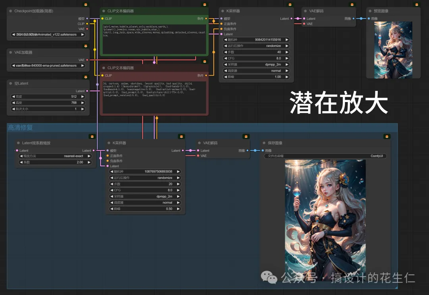Click the 降噪 0.50 value field
Screen dimensions: 429x295
[145, 209]
